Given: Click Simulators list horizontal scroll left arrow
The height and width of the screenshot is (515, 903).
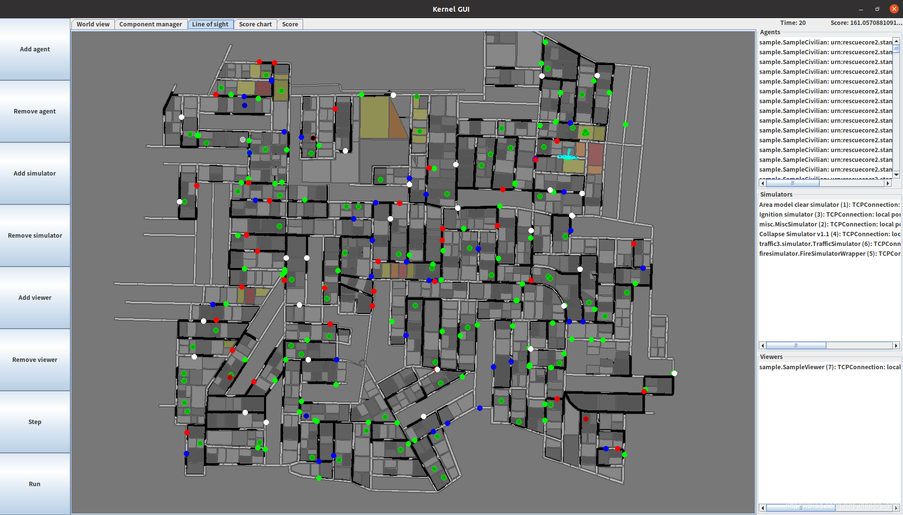Looking at the screenshot, I should tap(763, 346).
